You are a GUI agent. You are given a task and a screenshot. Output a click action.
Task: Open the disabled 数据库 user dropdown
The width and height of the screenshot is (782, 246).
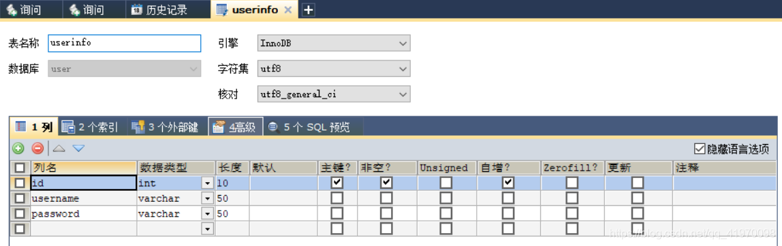tap(124, 69)
